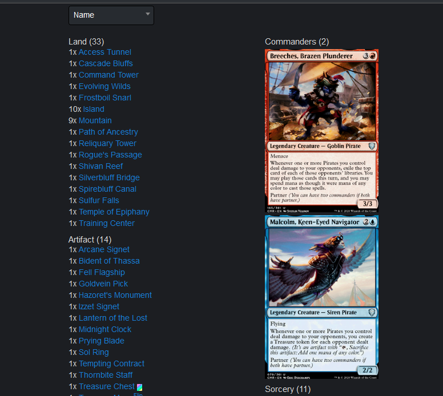Open the Hazoret's Monument link

click(x=115, y=295)
